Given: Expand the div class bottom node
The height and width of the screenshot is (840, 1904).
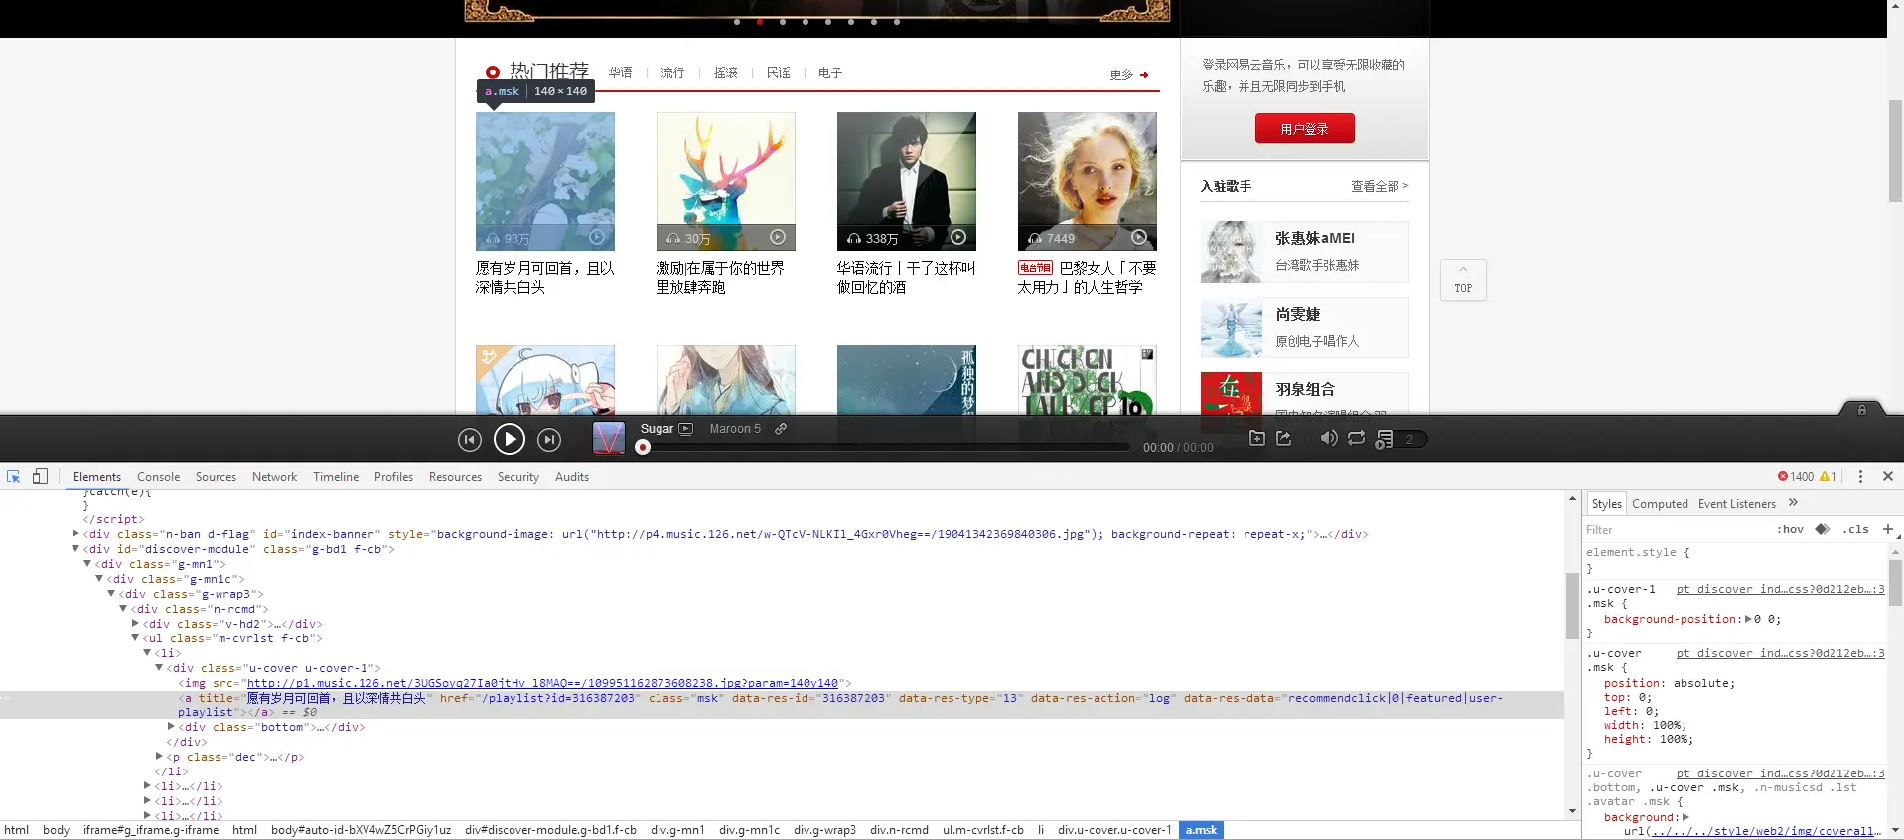Looking at the screenshot, I should tap(171, 727).
